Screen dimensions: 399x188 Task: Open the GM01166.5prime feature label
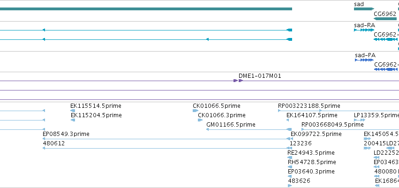[x=231, y=125]
